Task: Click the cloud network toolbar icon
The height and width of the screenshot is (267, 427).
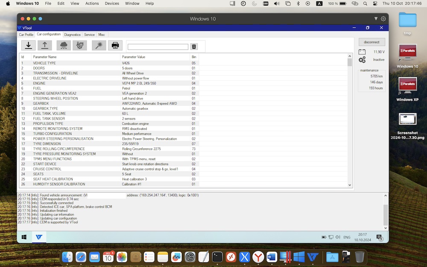Action: (64, 45)
